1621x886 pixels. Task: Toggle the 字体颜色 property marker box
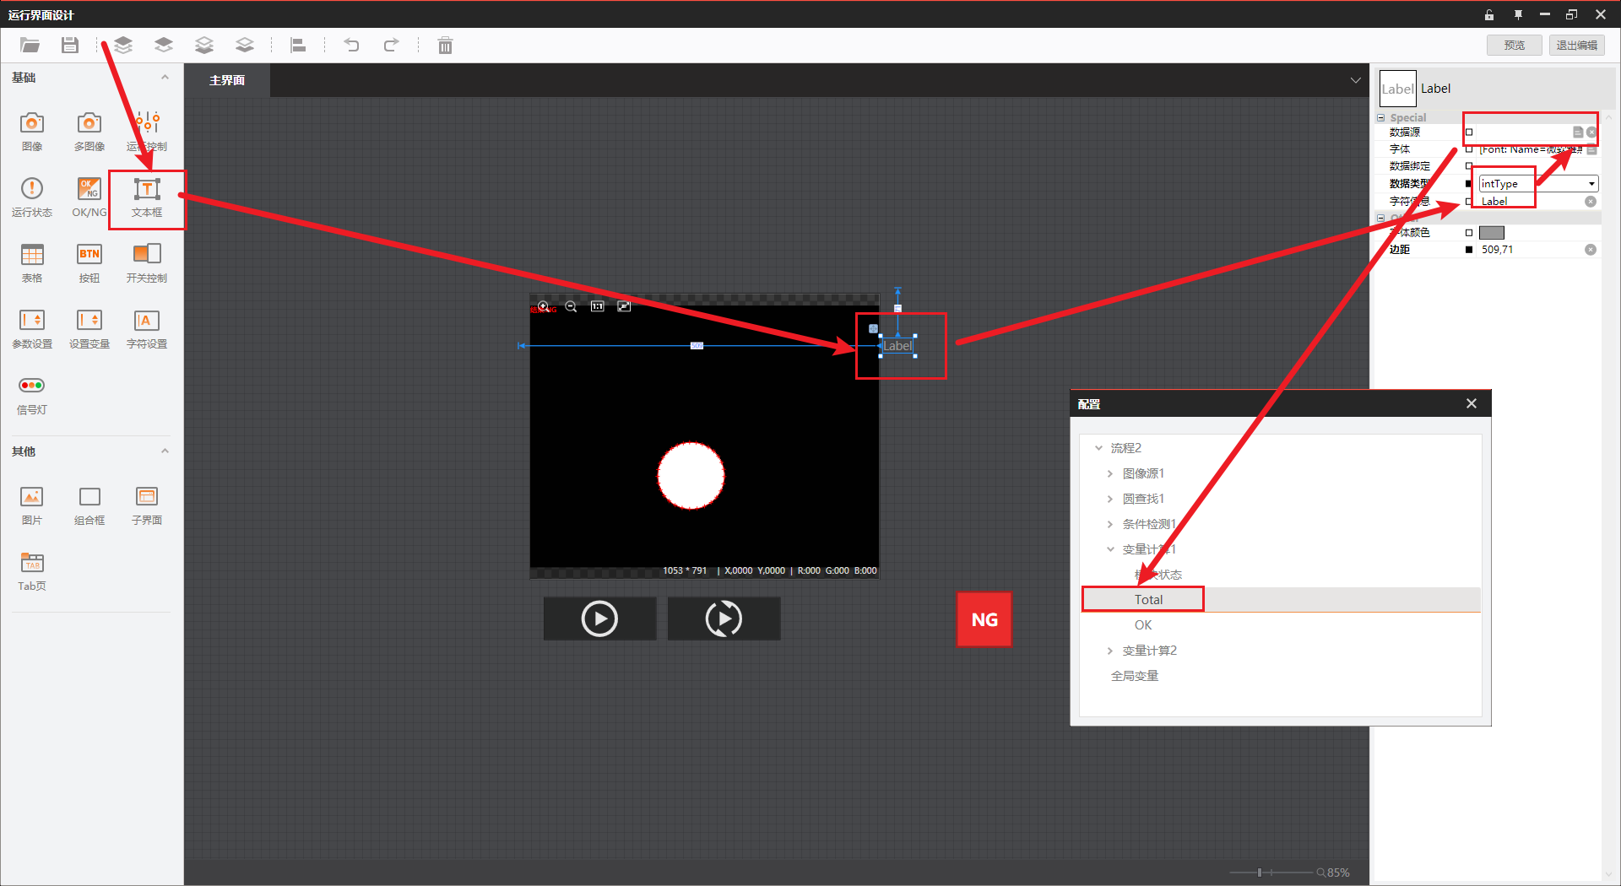coord(1469,233)
